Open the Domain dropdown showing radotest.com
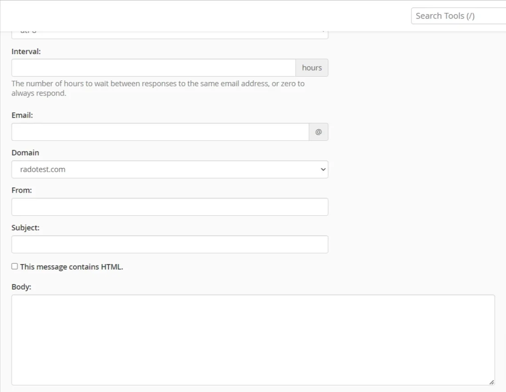This screenshot has height=392, width=506. pyautogui.click(x=169, y=169)
